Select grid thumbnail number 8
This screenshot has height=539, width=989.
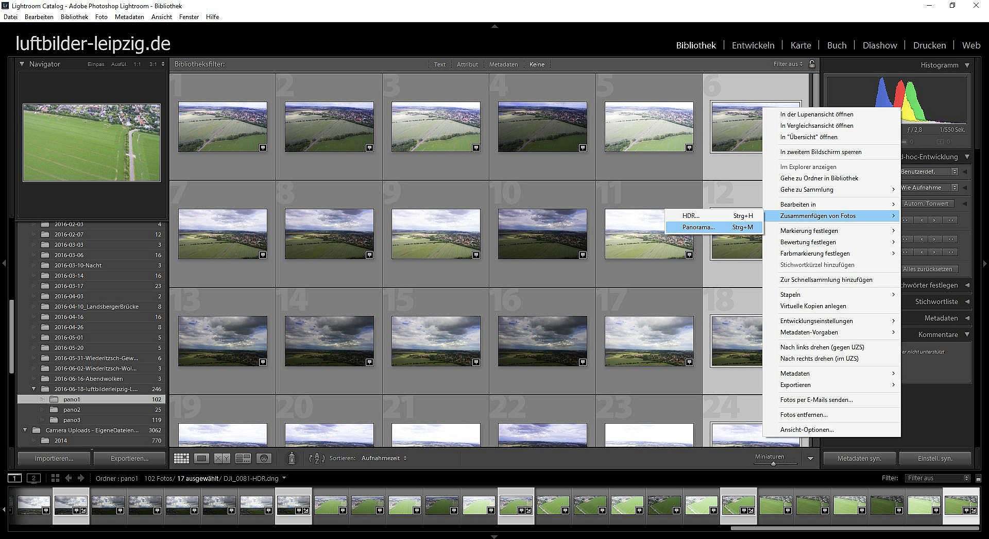(x=329, y=234)
